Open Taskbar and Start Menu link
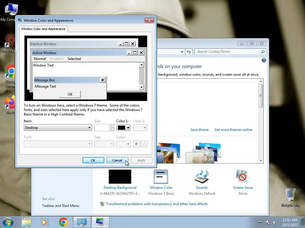305x228 pixels. coord(60,206)
